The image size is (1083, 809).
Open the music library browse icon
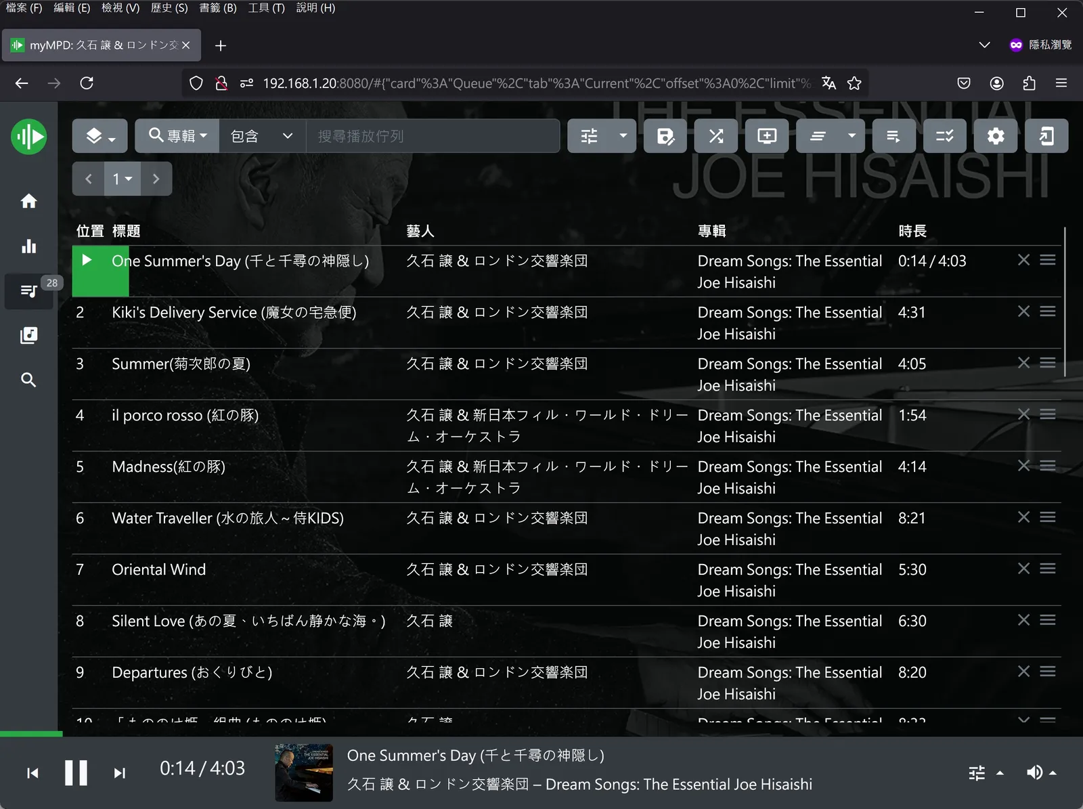tap(28, 335)
